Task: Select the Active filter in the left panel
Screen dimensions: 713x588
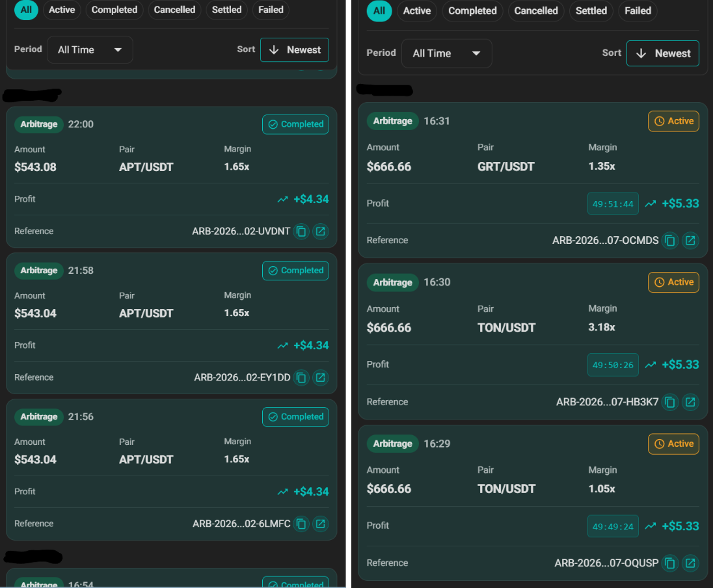Action: 62,10
